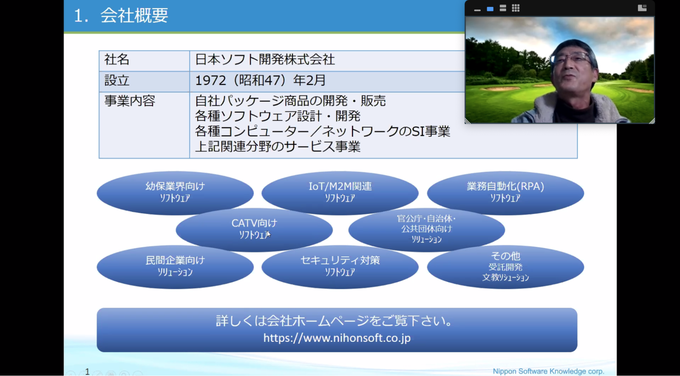Click the CATV向け ソフトウェア oval

[254, 230]
